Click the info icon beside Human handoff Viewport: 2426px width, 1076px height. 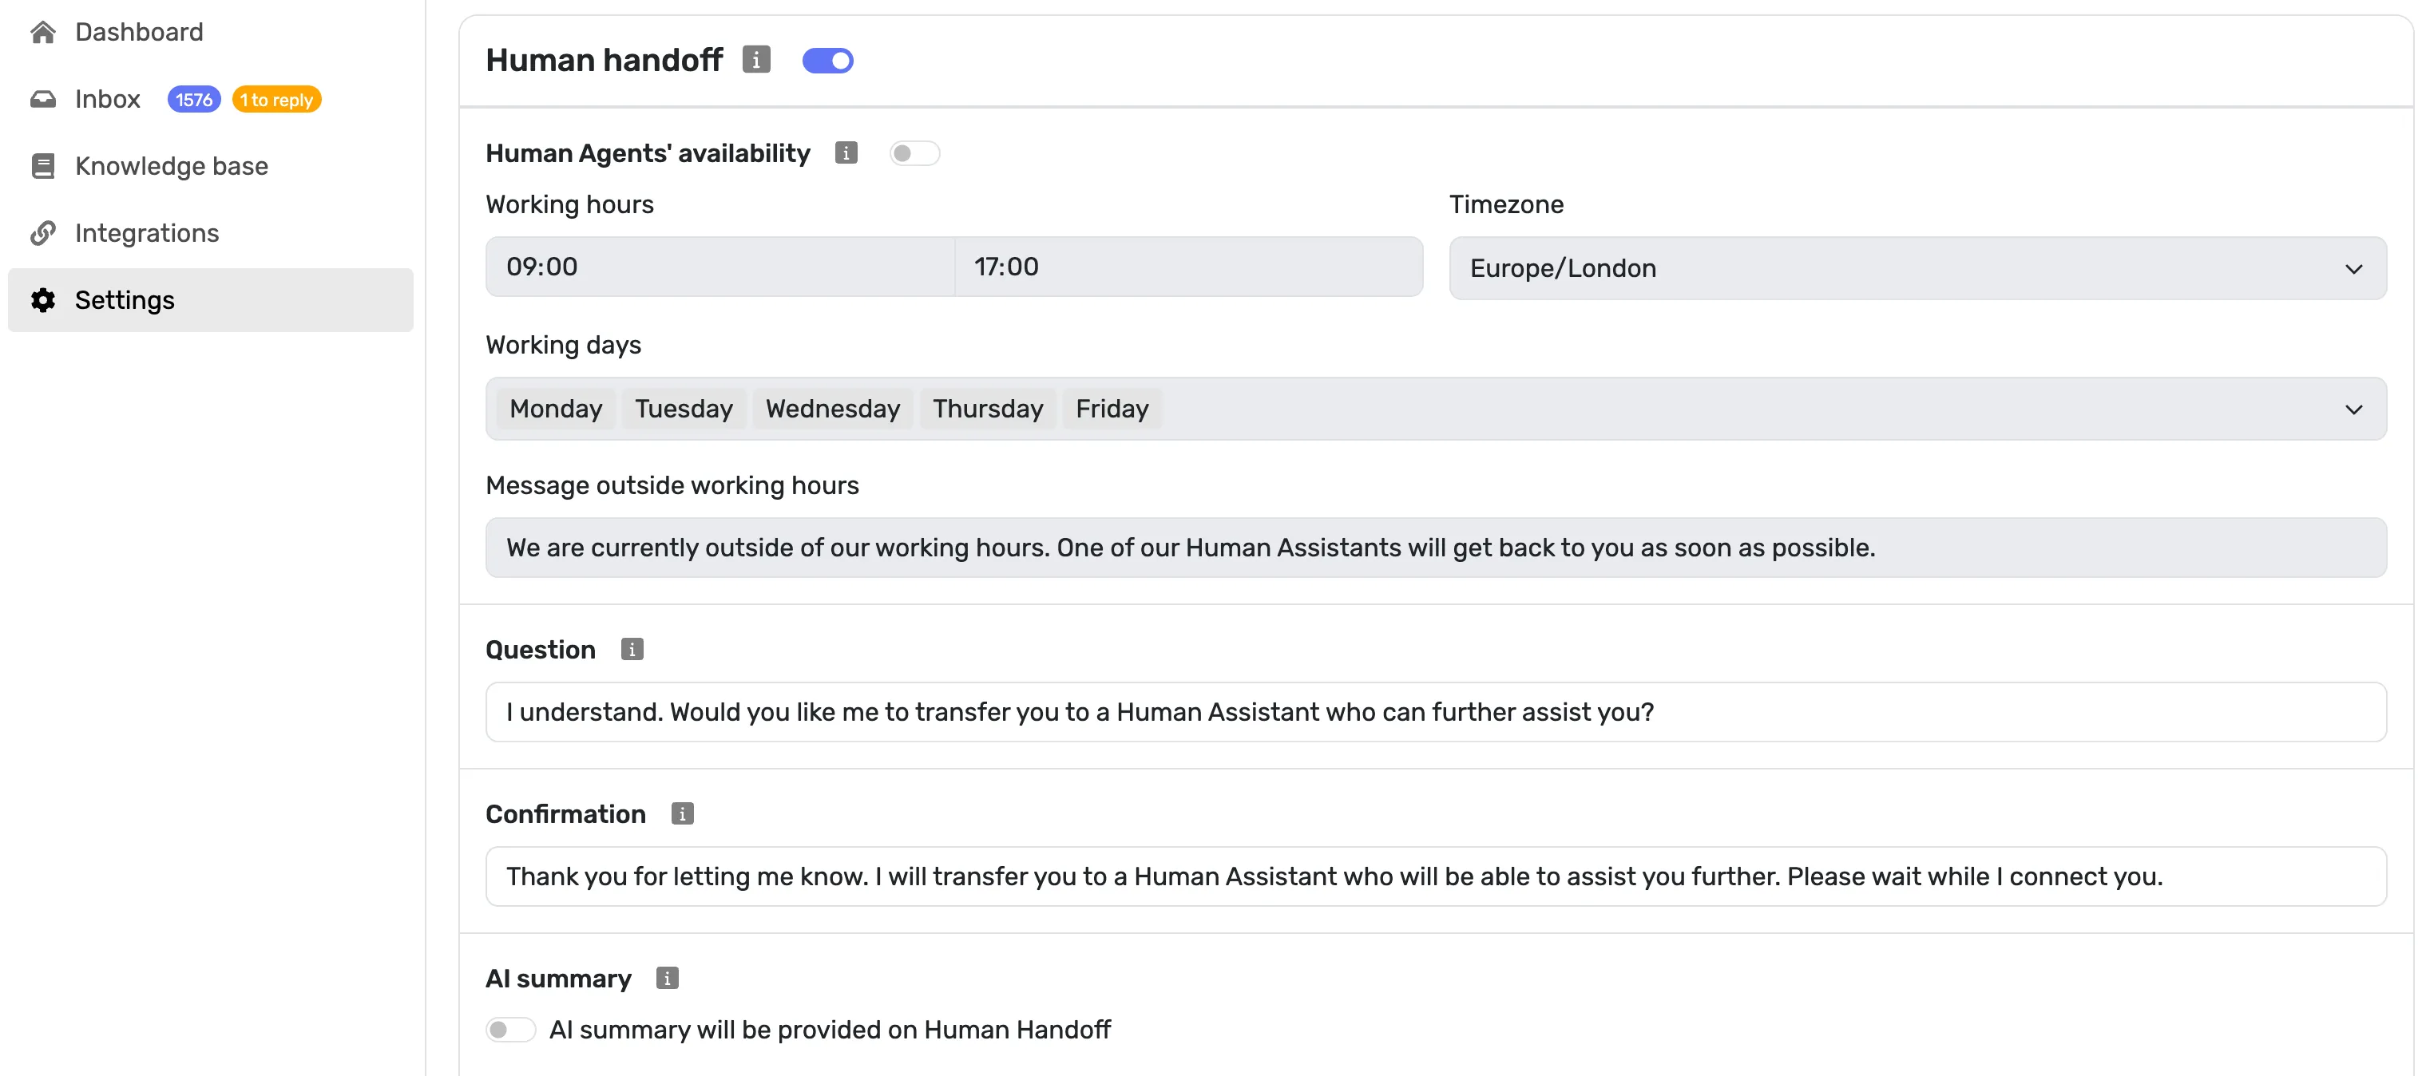click(x=755, y=59)
